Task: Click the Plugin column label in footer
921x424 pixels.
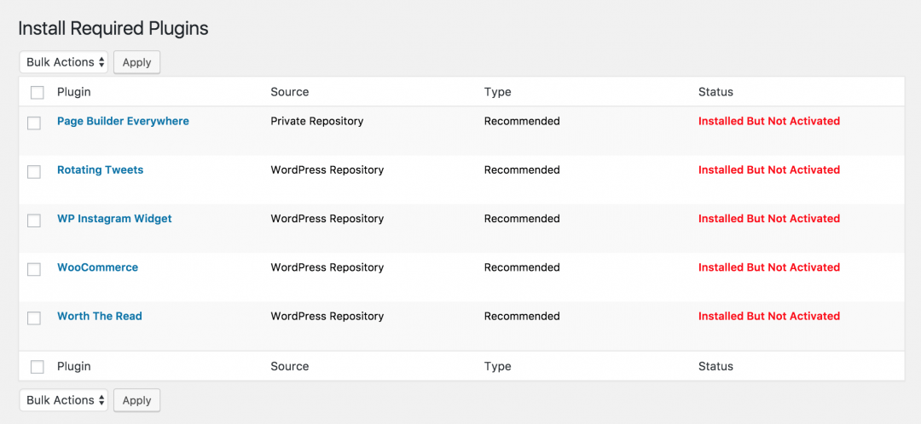Action: tap(74, 366)
